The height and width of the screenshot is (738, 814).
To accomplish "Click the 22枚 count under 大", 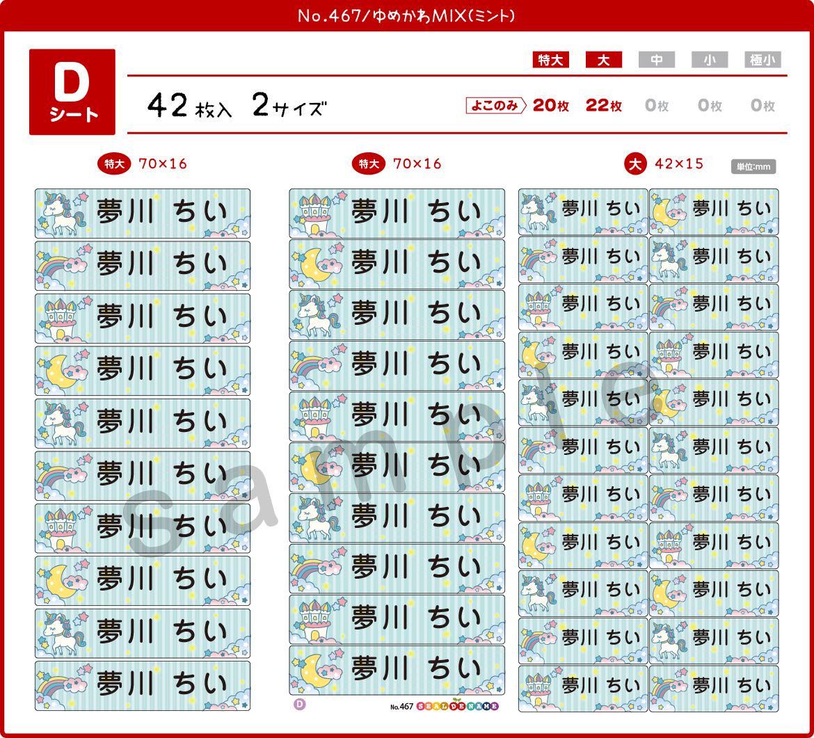I will tap(604, 105).
